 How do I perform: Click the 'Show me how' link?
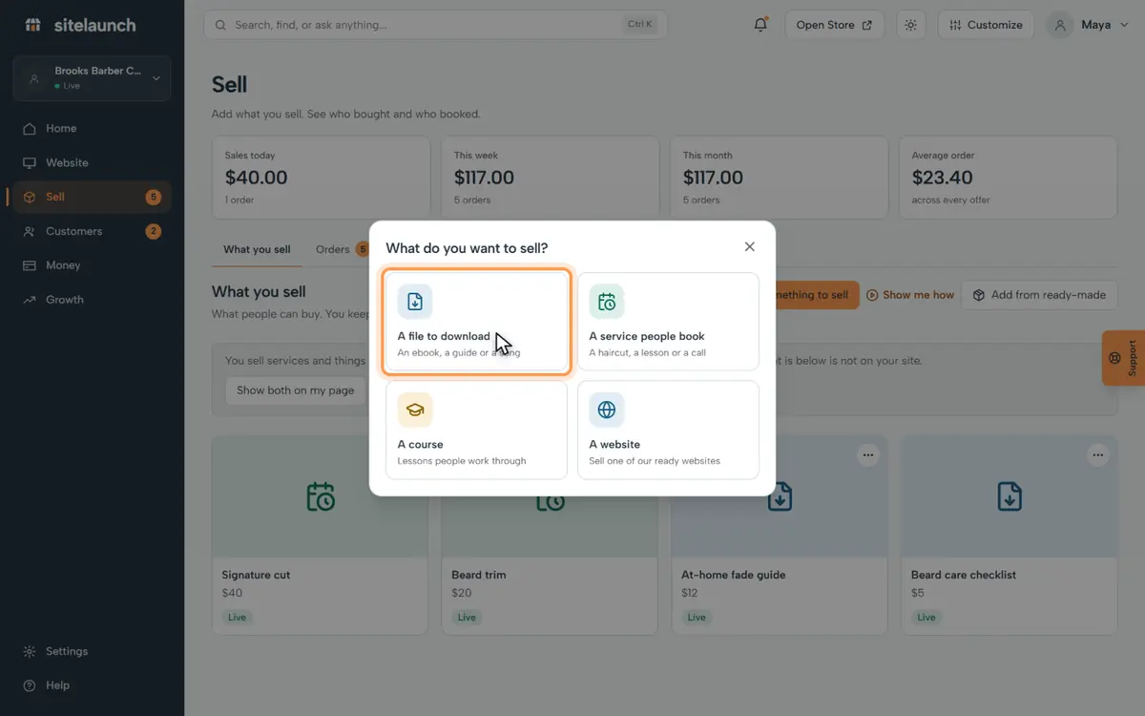[x=910, y=295]
